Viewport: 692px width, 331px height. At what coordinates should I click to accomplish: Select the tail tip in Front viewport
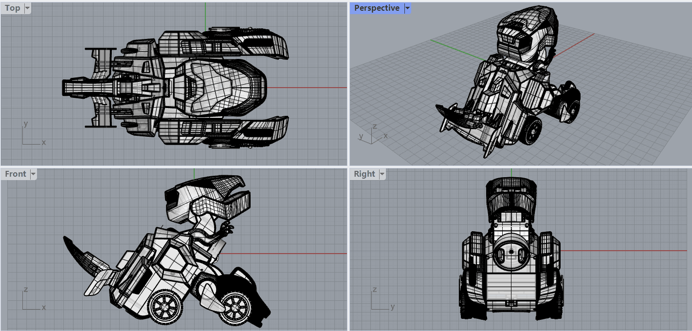68,241
